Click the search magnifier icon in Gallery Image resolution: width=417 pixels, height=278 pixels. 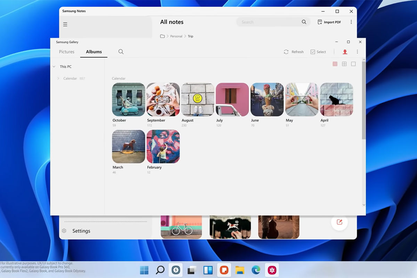tap(121, 52)
